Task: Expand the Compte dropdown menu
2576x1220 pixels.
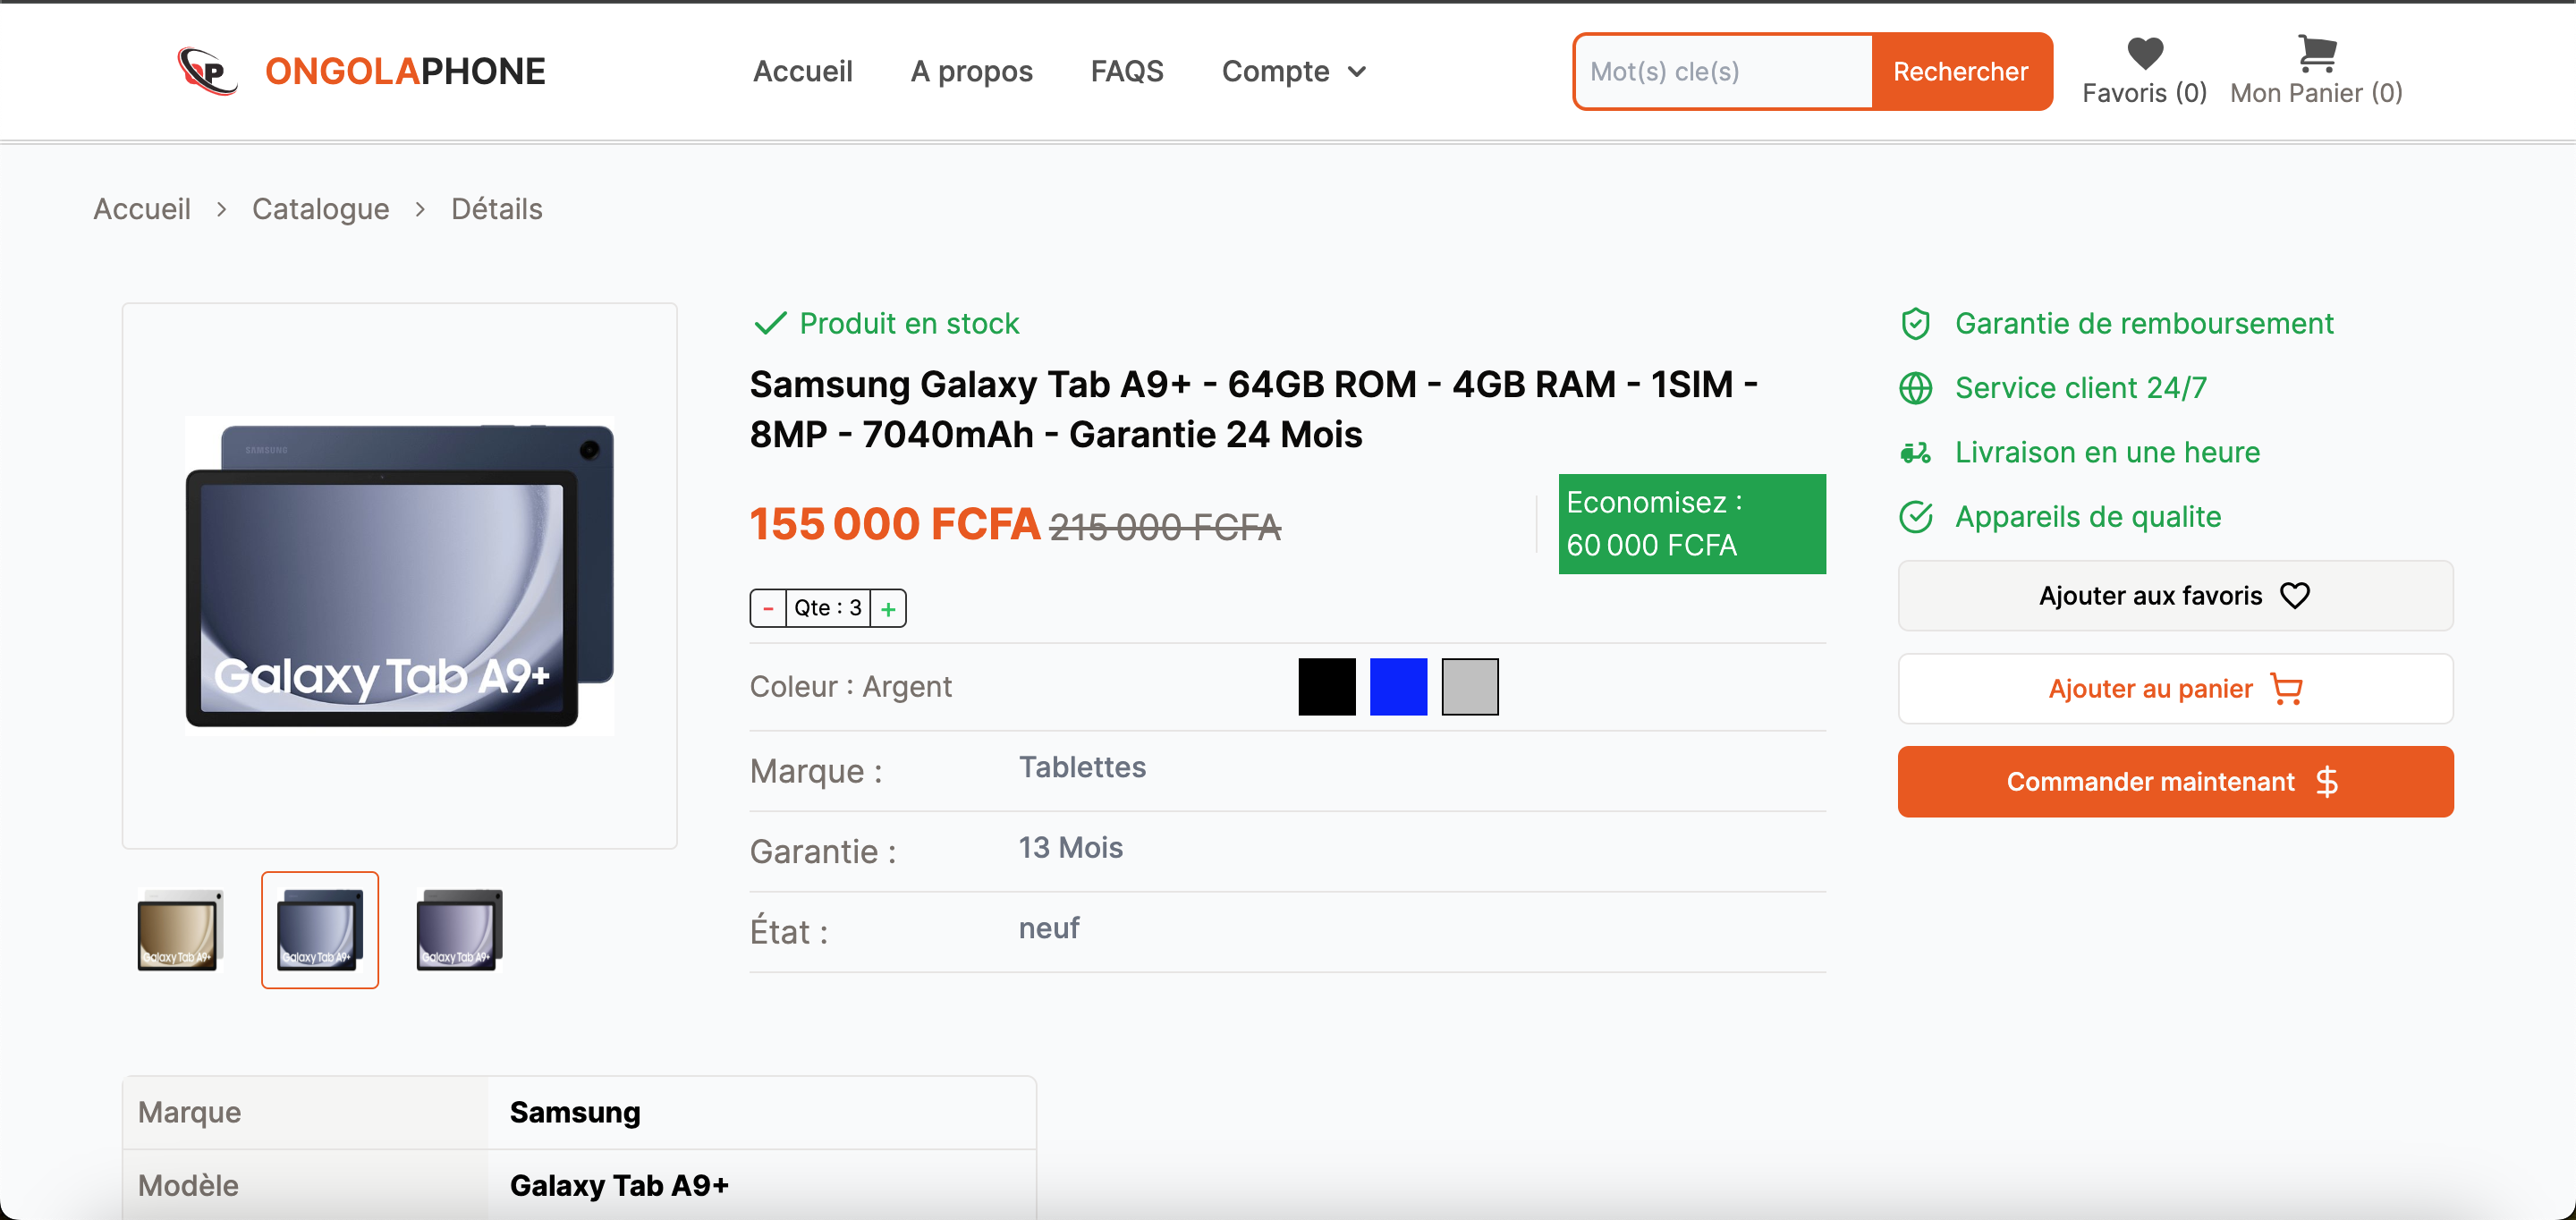Action: coord(1294,71)
